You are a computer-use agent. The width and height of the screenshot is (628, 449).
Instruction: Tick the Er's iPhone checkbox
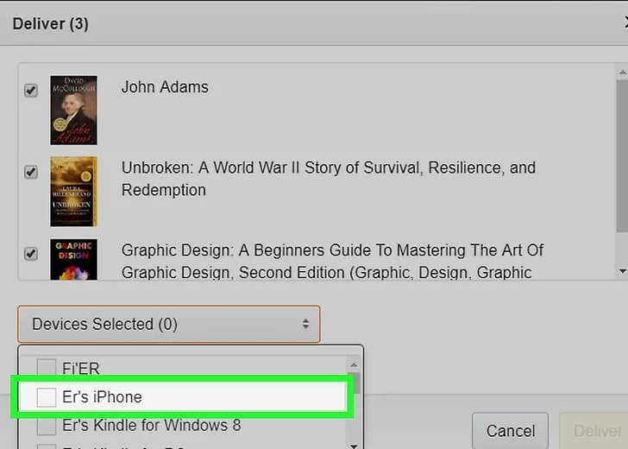47,397
